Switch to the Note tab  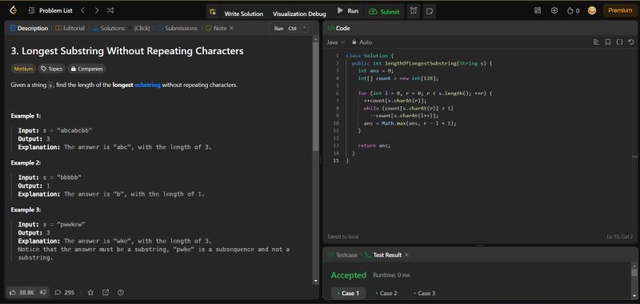(x=216, y=28)
